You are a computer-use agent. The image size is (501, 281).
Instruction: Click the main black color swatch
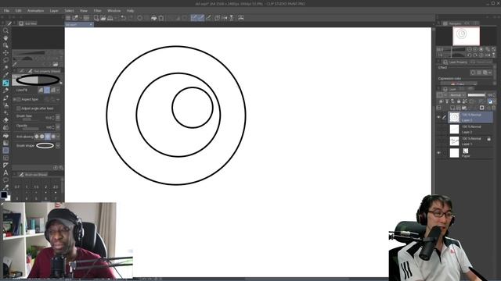click(4, 194)
